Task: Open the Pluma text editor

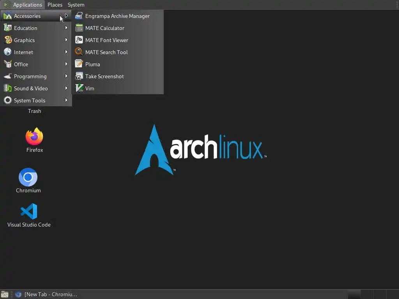Action: point(117,64)
